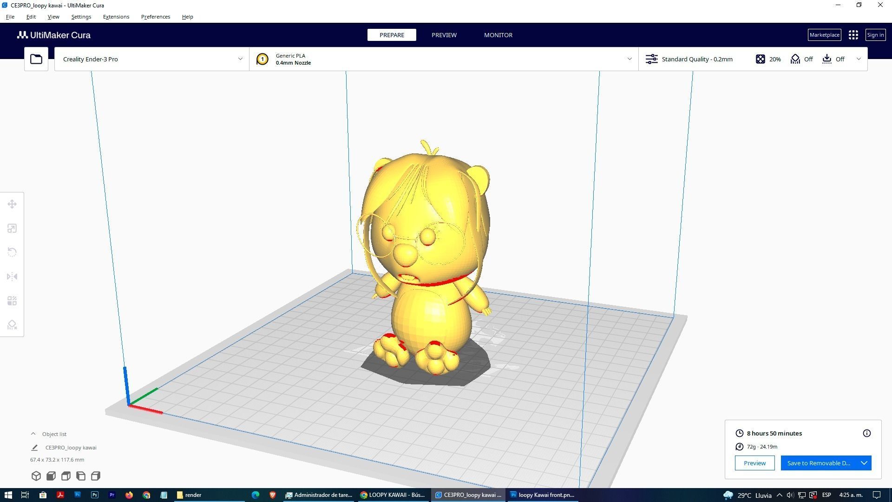Open the UltiMaker apps grid icon
Screen dimensions: 892x502
(x=853, y=35)
